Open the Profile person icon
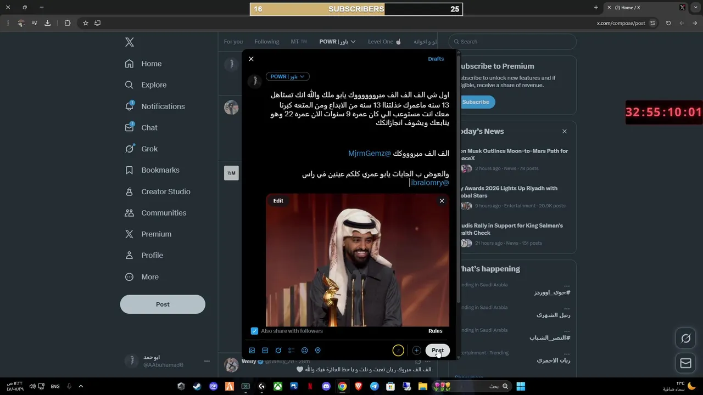The image size is (703, 395). (129, 255)
